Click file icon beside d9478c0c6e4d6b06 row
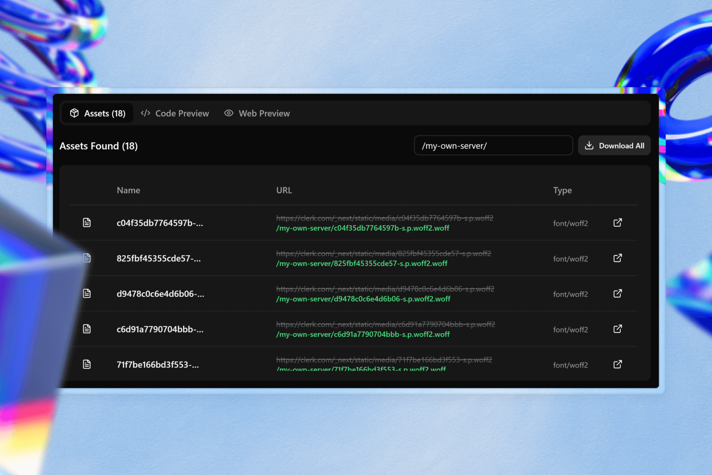The width and height of the screenshot is (712, 475). click(x=87, y=294)
